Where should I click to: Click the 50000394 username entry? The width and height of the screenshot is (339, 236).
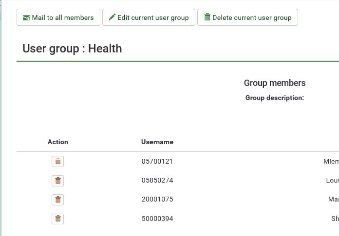tap(157, 219)
